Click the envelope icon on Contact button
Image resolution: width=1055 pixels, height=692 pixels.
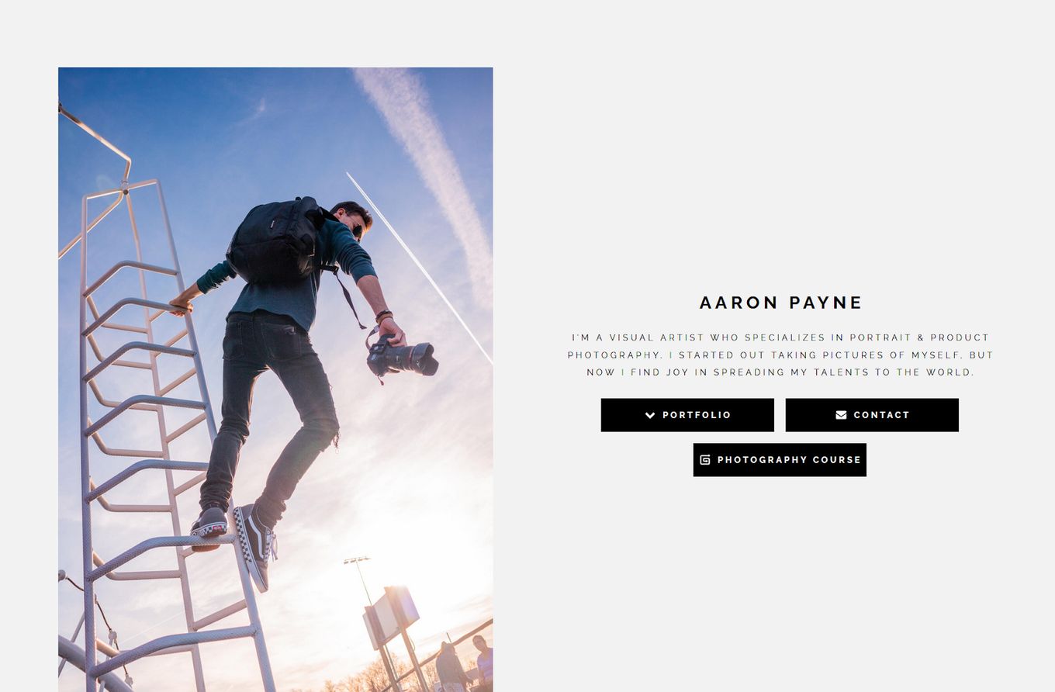(x=841, y=415)
